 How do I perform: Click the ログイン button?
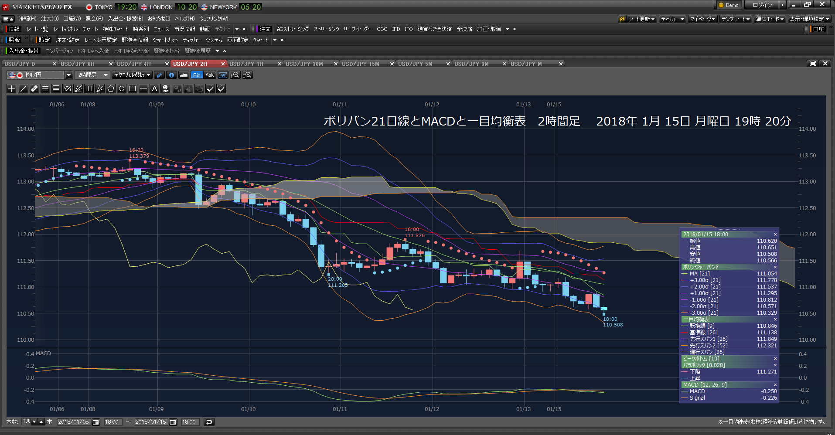pyautogui.click(x=762, y=5)
